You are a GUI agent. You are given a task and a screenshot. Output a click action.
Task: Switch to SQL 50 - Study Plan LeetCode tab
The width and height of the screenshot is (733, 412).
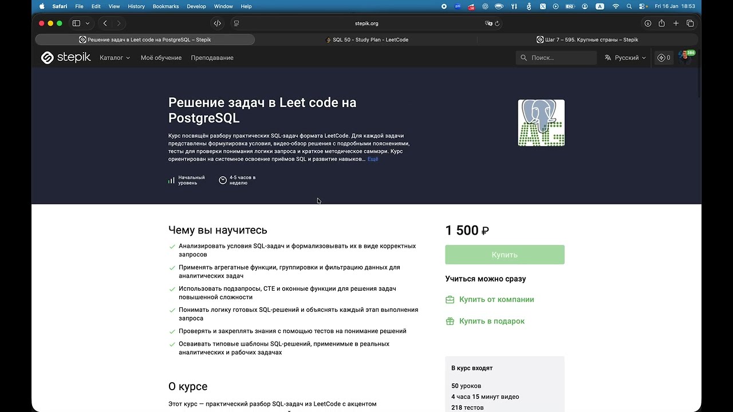366,39
